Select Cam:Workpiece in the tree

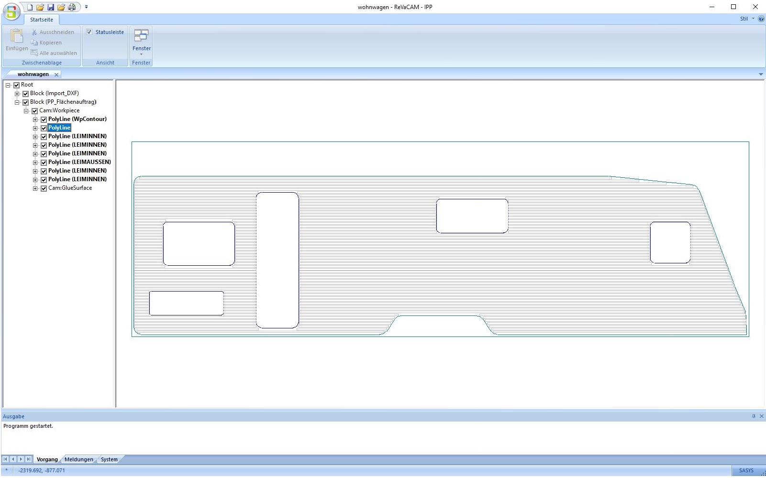(59, 110)
